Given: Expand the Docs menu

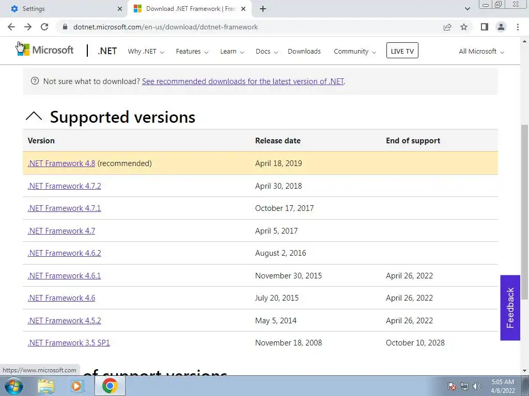Looking at the screenshot, I should [267, 52].
